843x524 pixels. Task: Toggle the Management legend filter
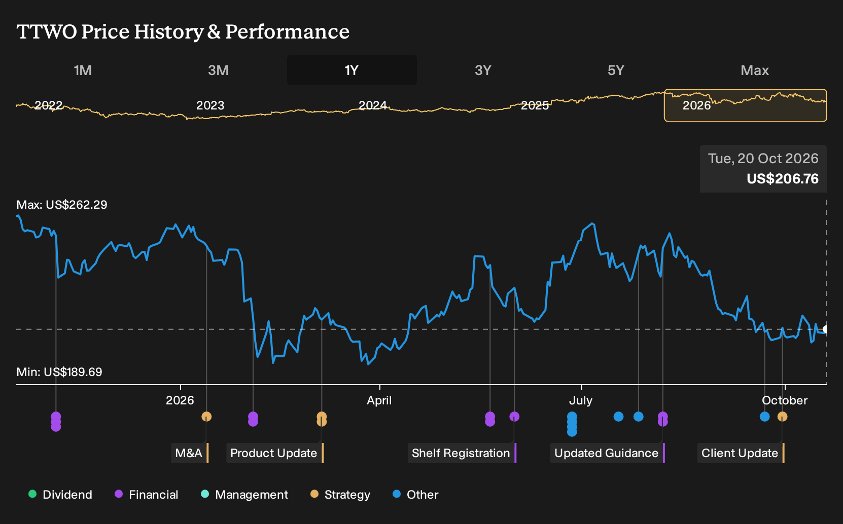[x=244, y=495]
